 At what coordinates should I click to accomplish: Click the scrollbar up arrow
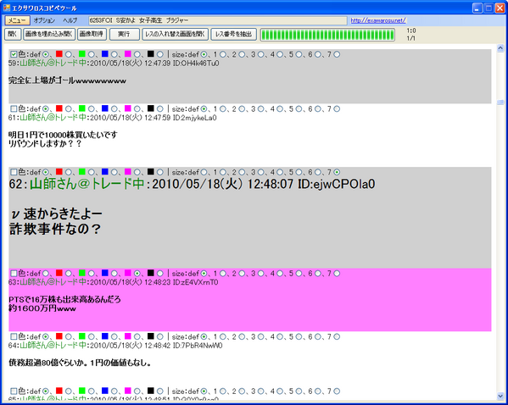click(x=500, y=48)
